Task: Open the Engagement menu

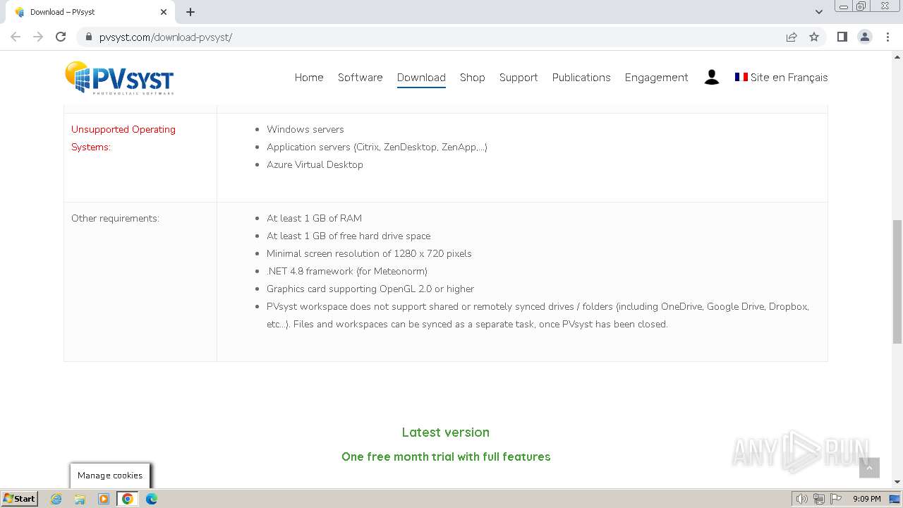Action: pos(657,78)
